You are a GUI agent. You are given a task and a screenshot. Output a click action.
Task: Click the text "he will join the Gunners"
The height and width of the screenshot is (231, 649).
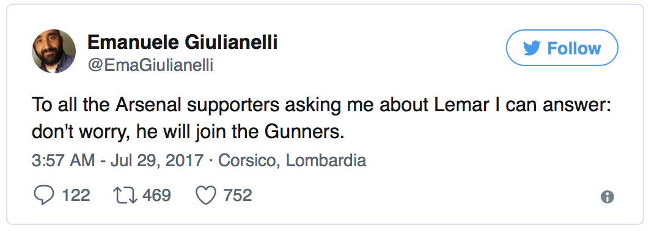click(240, 133)
